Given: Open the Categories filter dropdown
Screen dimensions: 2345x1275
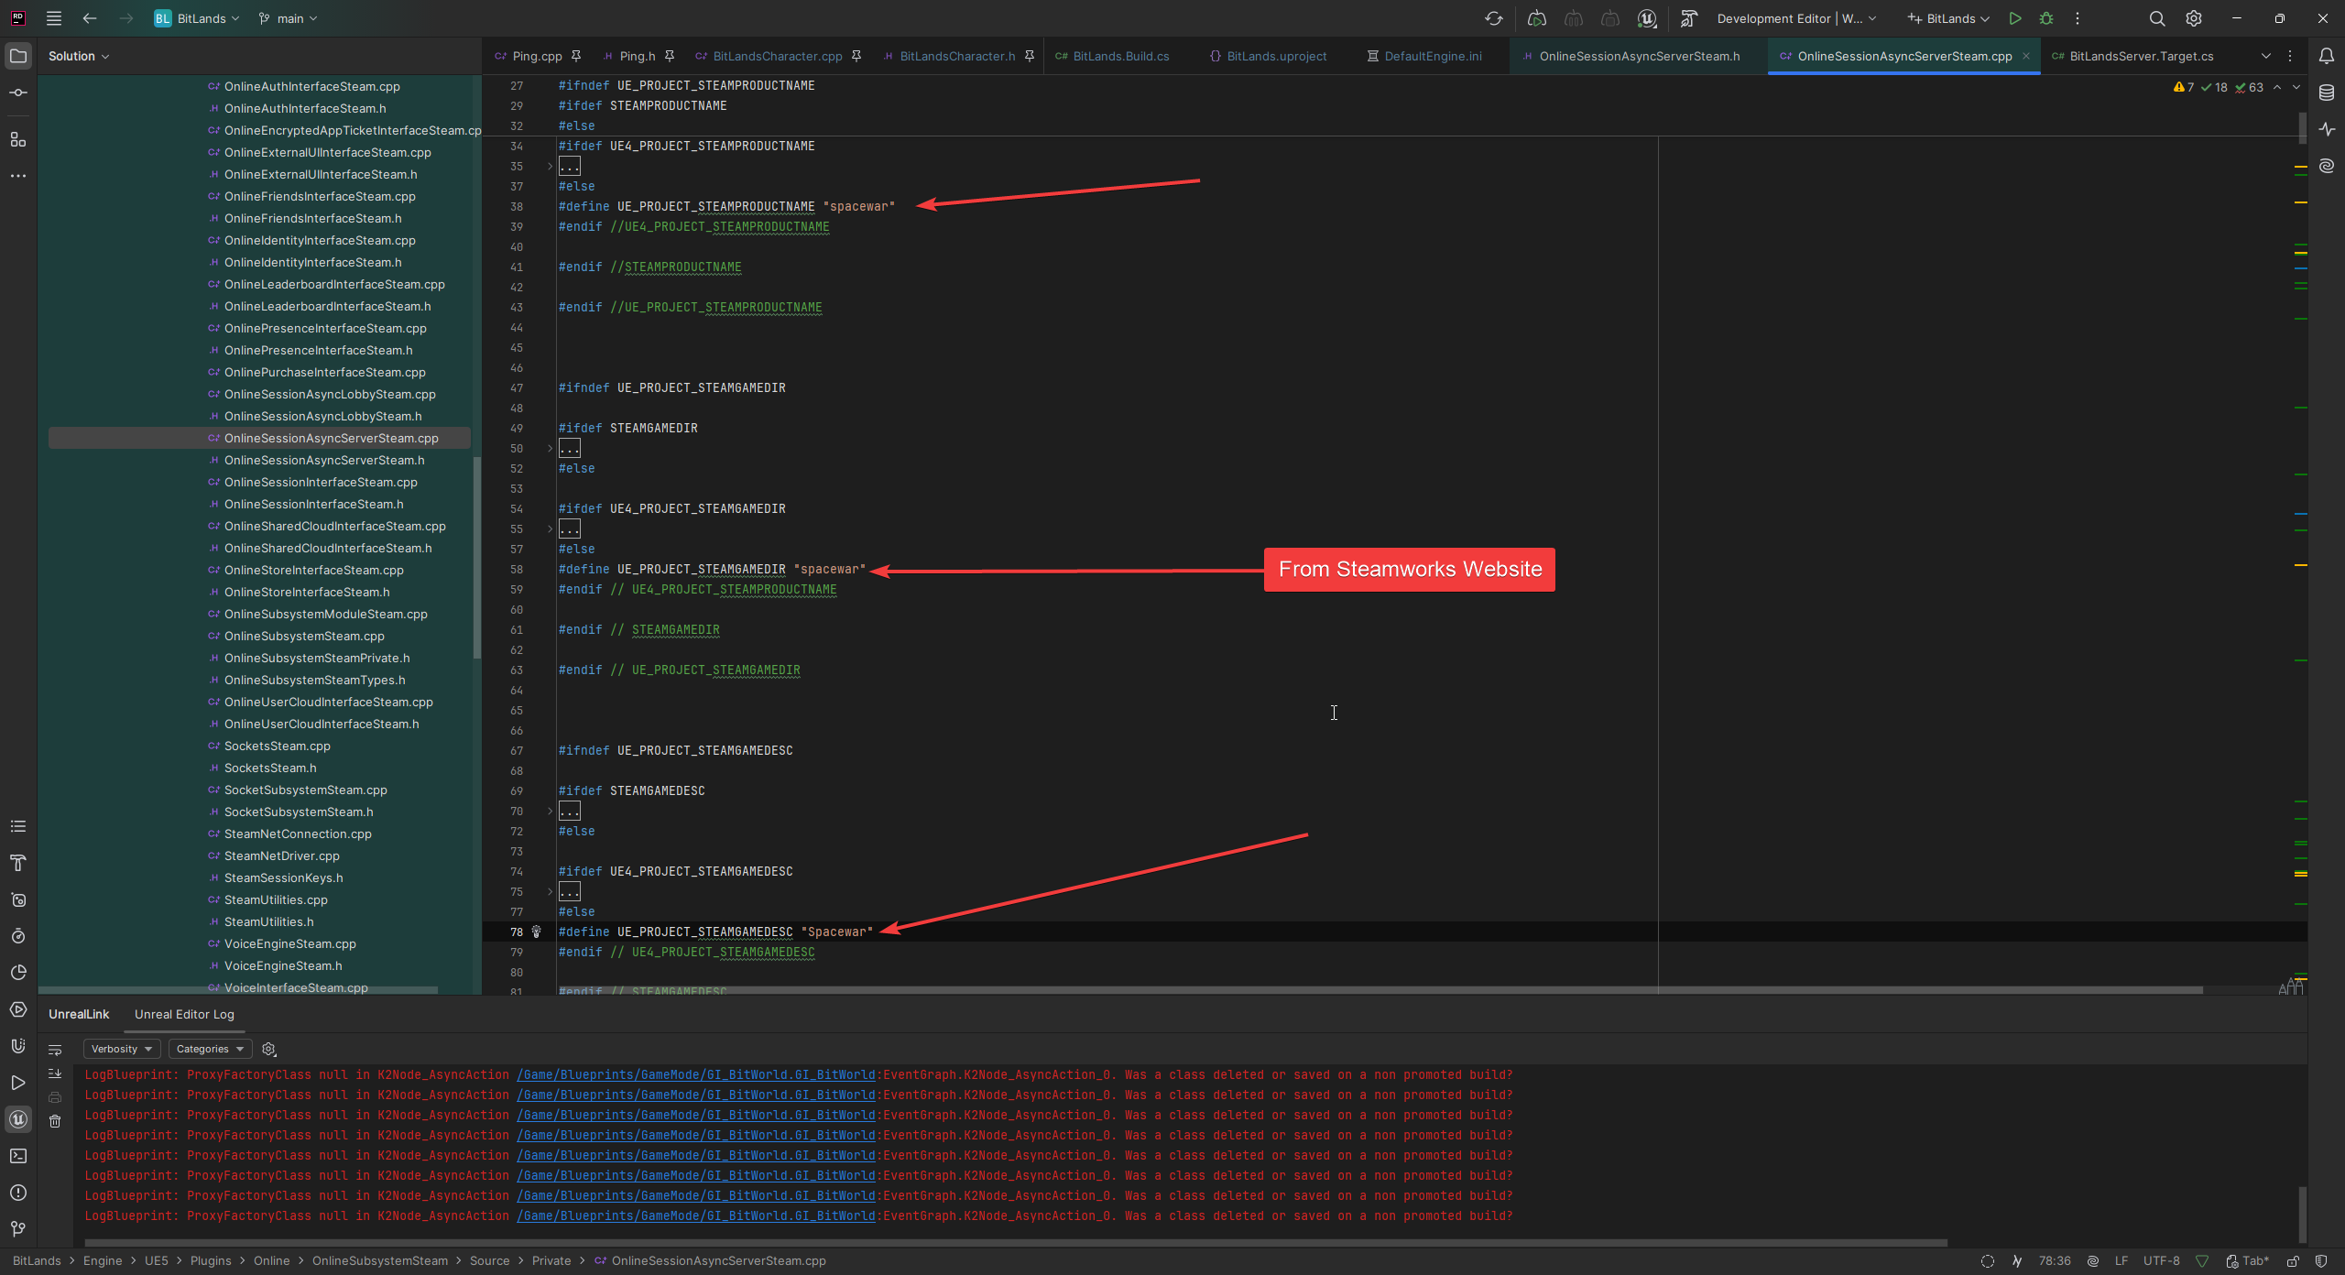Looking at the screenshot, I should click(x=210, y=1049).
